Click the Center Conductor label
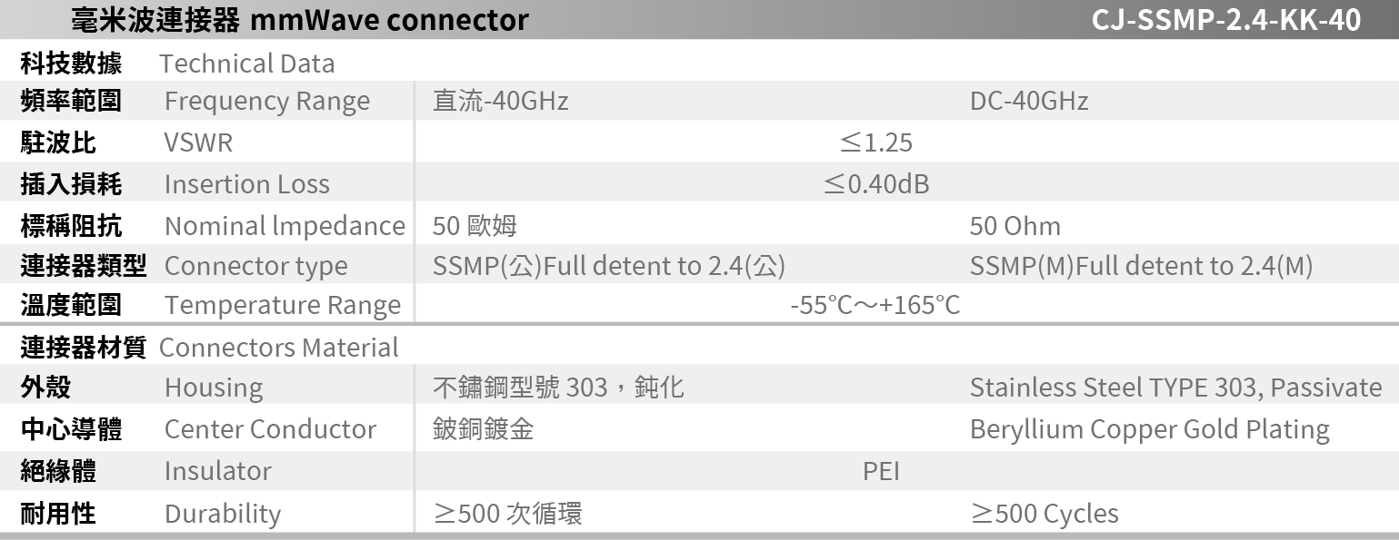1399x540 pixels. (x=270, y=428)
